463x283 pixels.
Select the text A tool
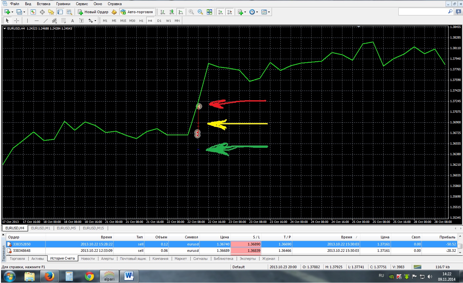tap(72, 21)
